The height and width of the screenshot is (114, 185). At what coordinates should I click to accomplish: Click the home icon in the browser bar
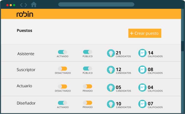[34, 5]
